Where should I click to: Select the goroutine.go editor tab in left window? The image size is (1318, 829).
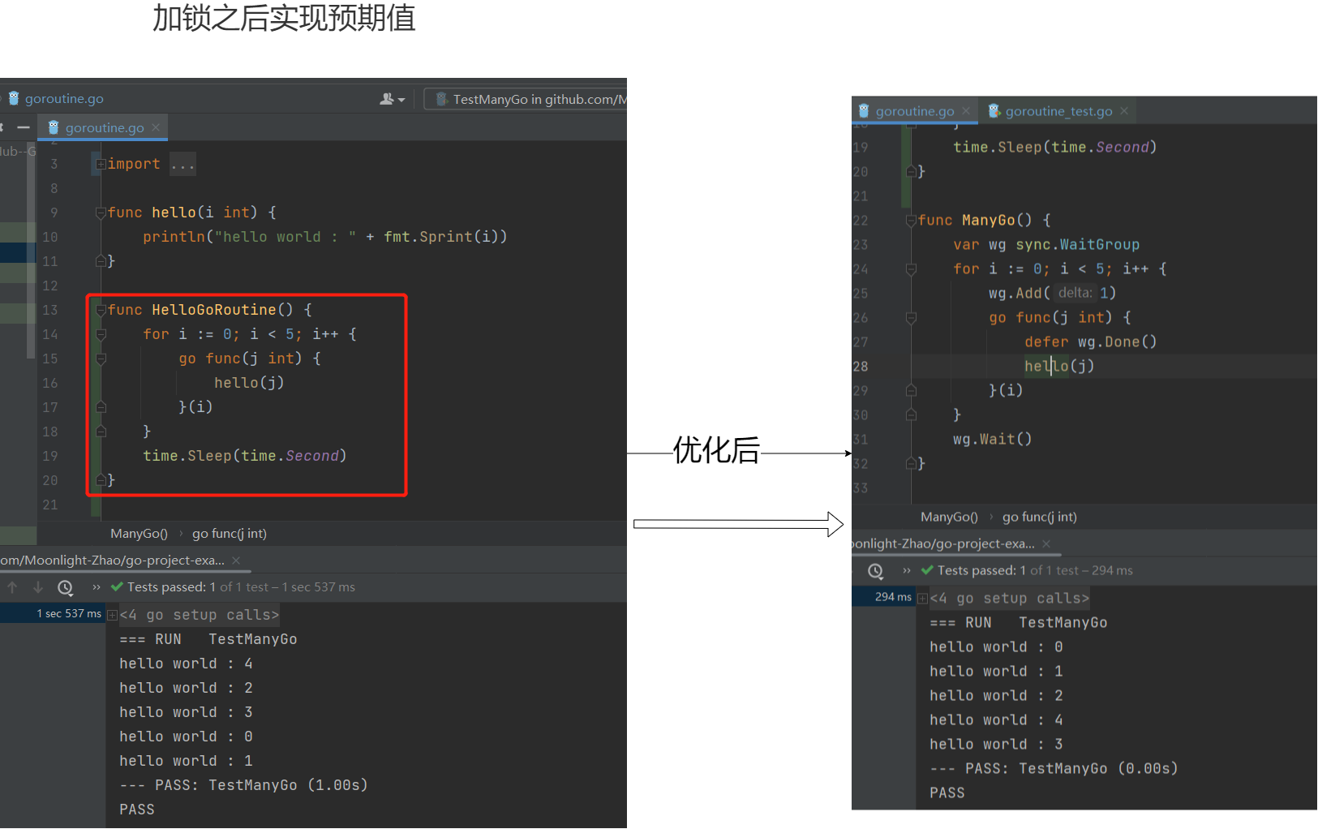click(104, 127)
